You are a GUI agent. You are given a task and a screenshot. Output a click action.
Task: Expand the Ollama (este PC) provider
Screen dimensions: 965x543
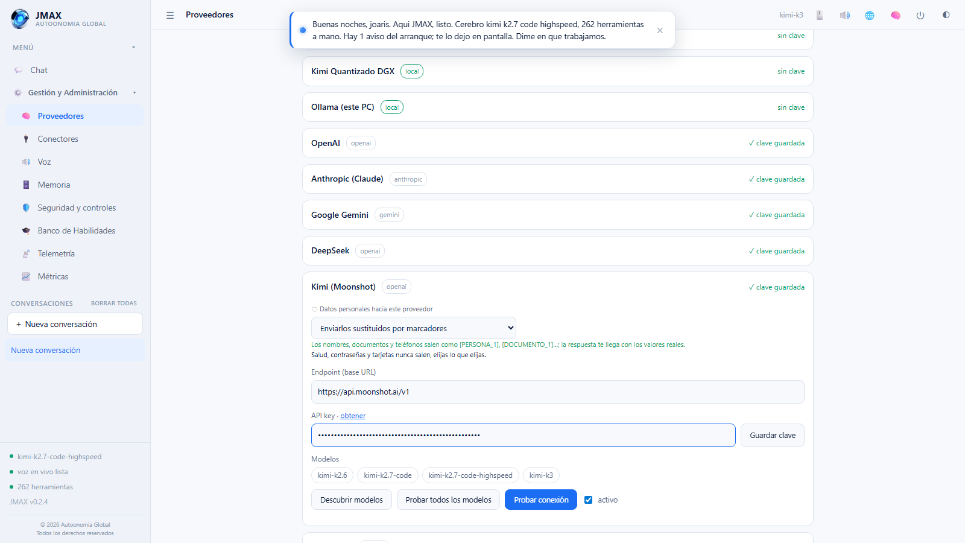(557, 107)
